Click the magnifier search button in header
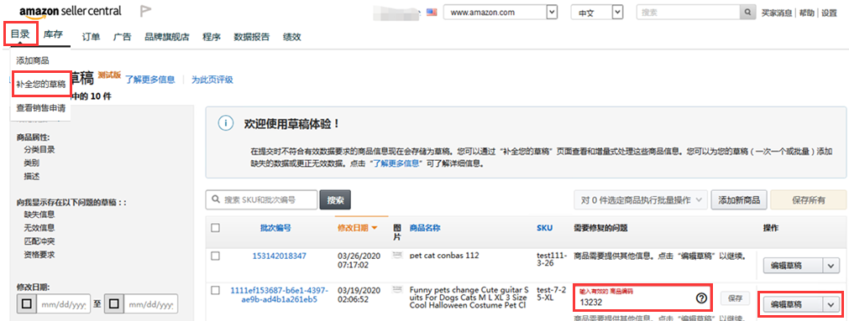849x321 pixels. [x=747, y=12]
